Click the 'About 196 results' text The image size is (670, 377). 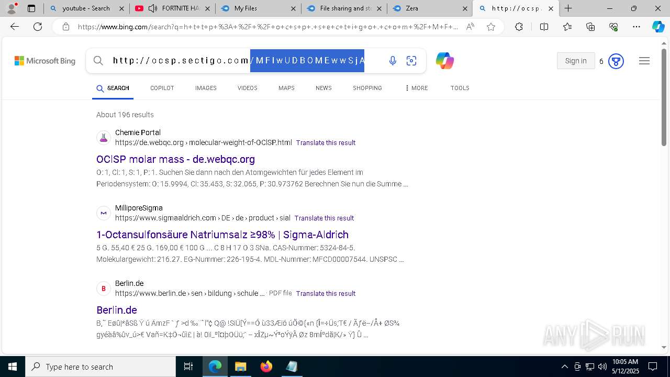point(125,115)
